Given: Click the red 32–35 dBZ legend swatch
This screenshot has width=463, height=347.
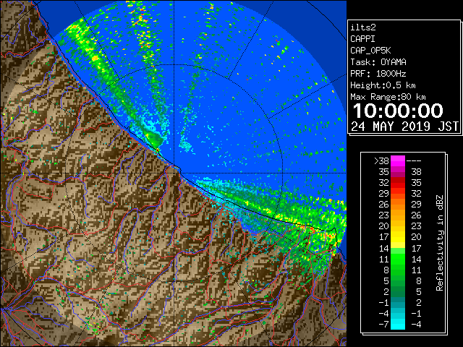Looking at the screenshot, I should click(x=398, y=183).
